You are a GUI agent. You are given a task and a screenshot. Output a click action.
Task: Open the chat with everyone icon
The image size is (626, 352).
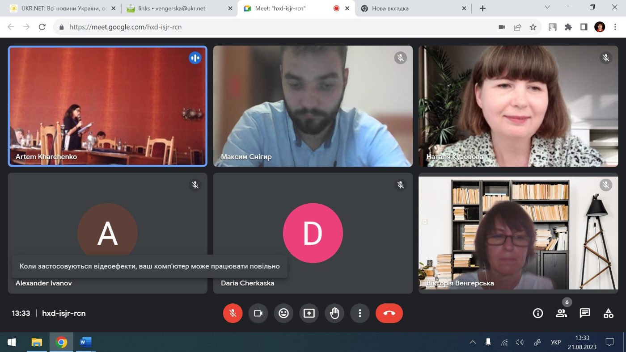pos(585,313)
